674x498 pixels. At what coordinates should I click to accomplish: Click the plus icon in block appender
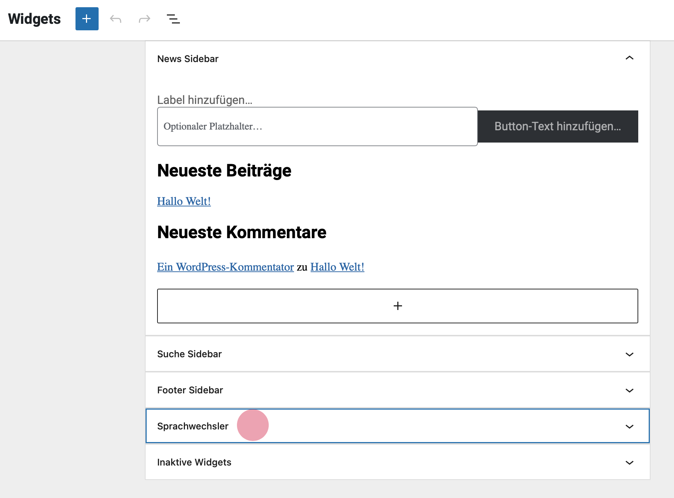click(397, 306)
